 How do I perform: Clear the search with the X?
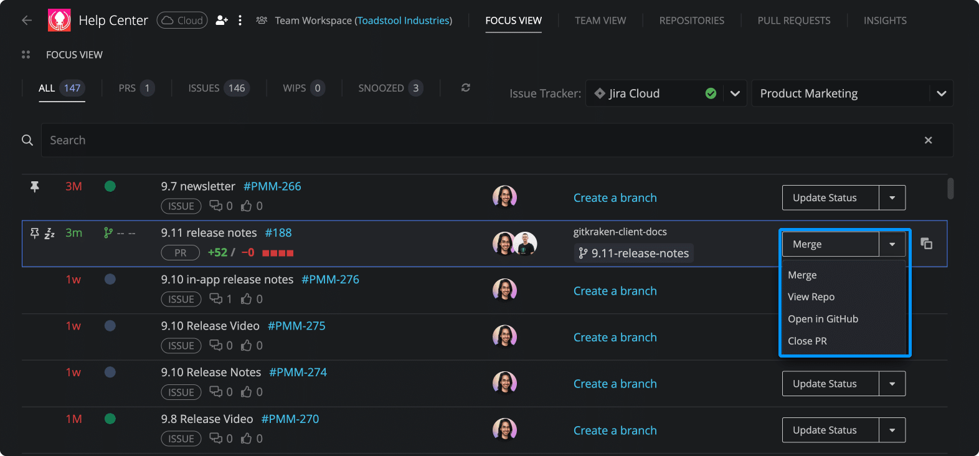[x=928, y=140]
